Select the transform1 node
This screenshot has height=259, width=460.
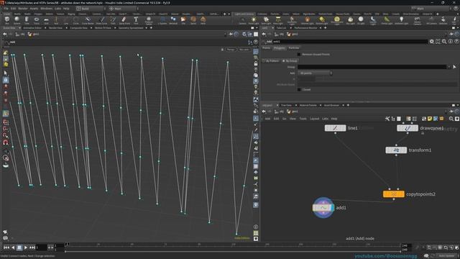[x=396, y=150]
